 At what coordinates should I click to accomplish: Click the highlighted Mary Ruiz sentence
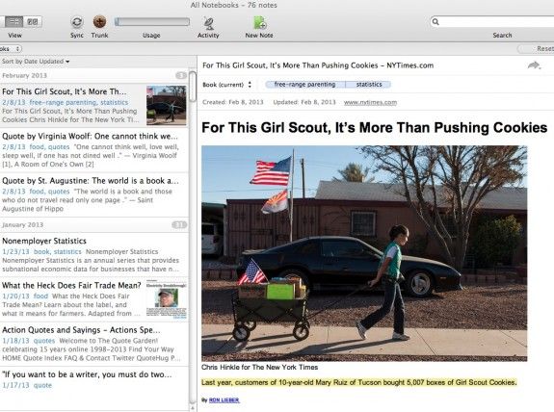[359, 382]
